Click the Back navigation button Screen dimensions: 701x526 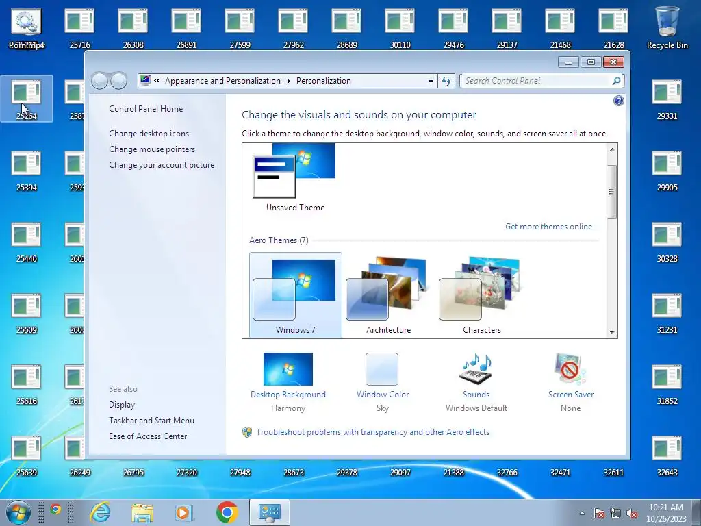pyautogui.click(x=100, y=81)
